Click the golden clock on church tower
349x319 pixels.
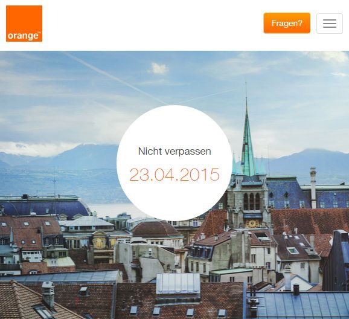pyautogui.click(x=252, y=224)
